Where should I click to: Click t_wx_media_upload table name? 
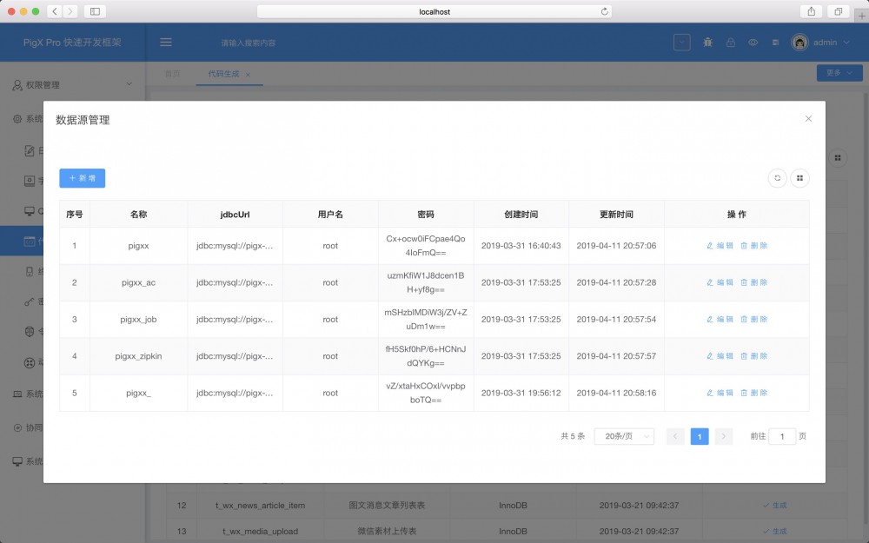point(260,532)
